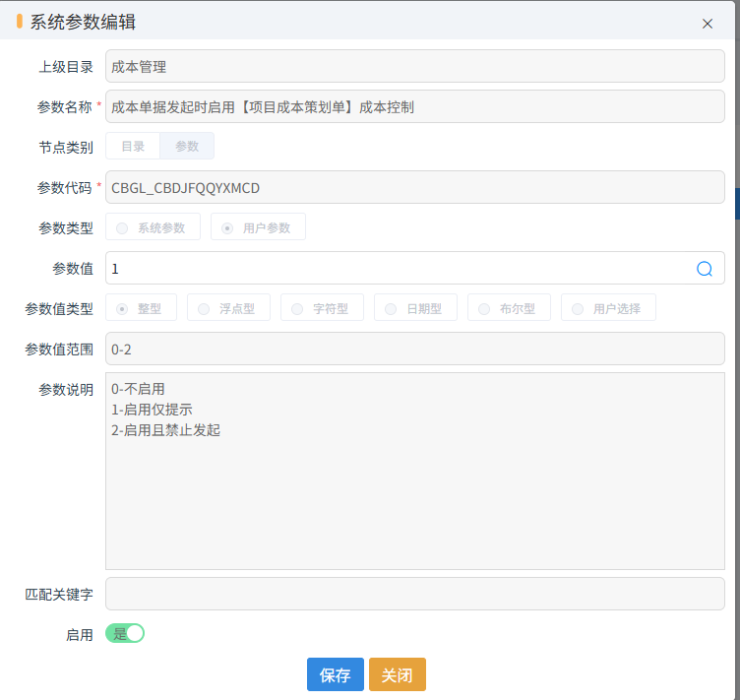Viewport: 740px width, 700px height.
Task: Choose 日期型 parameter value type
Action: tap(415, 308)
